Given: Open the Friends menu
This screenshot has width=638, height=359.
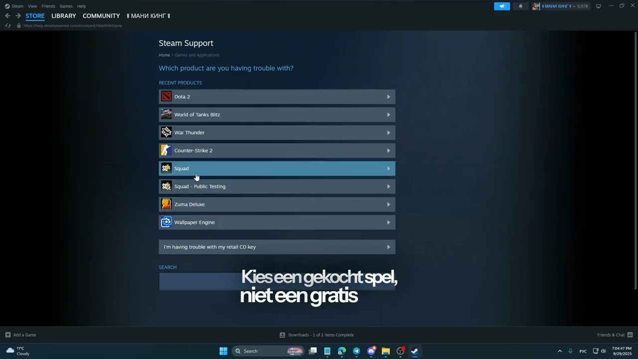Looking at the screenshot, I should point(48,6).
